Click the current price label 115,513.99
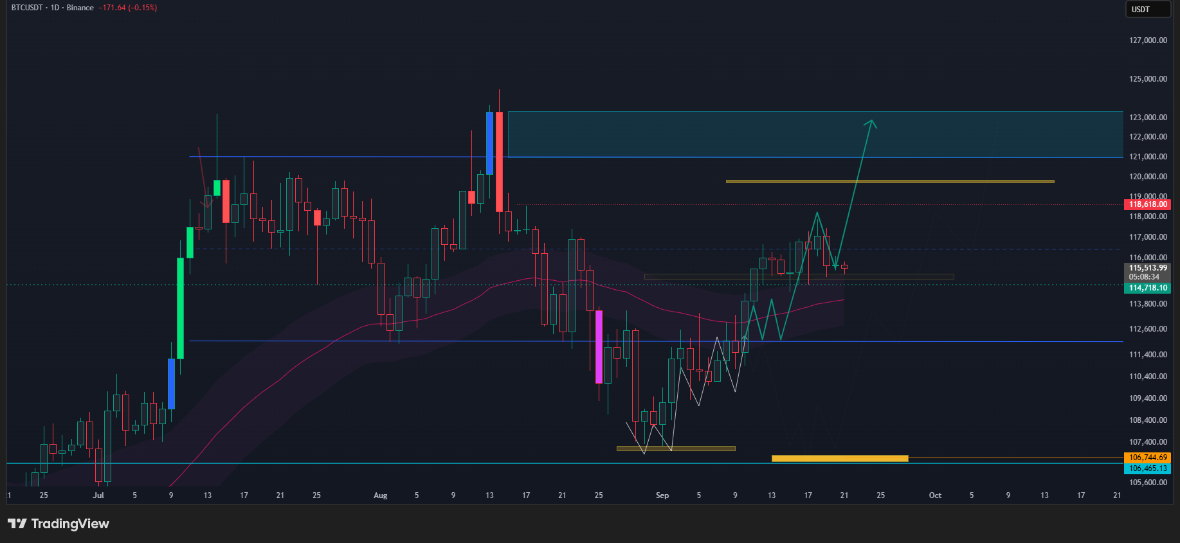The image size is (1180, 543). [1148, 268]
